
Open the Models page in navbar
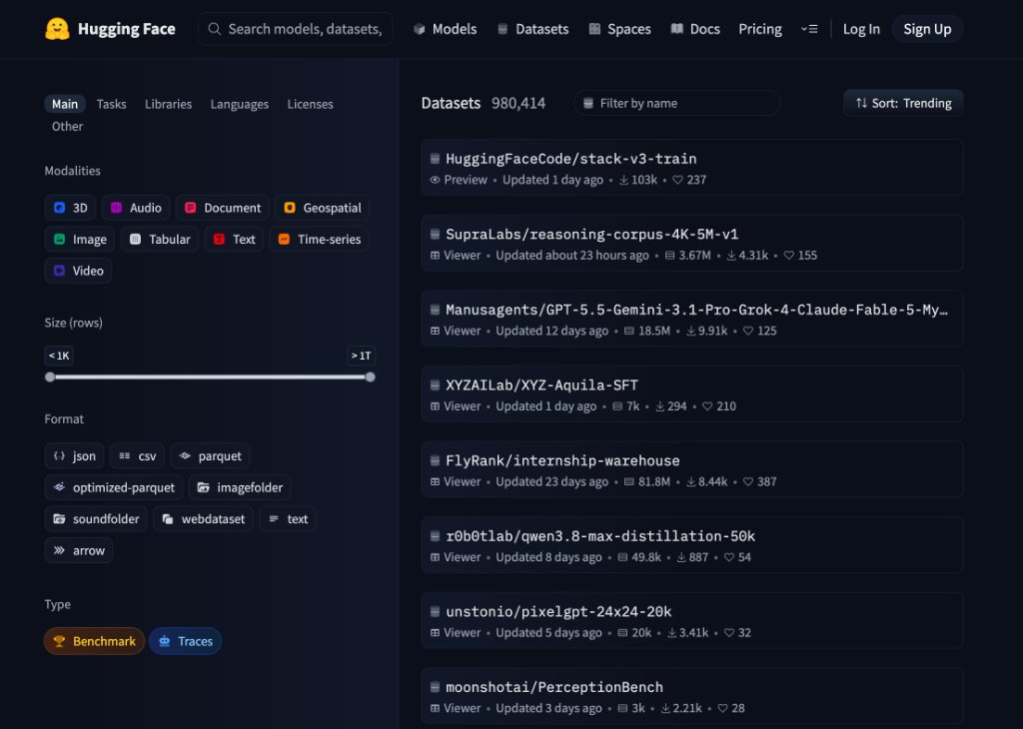445,29
